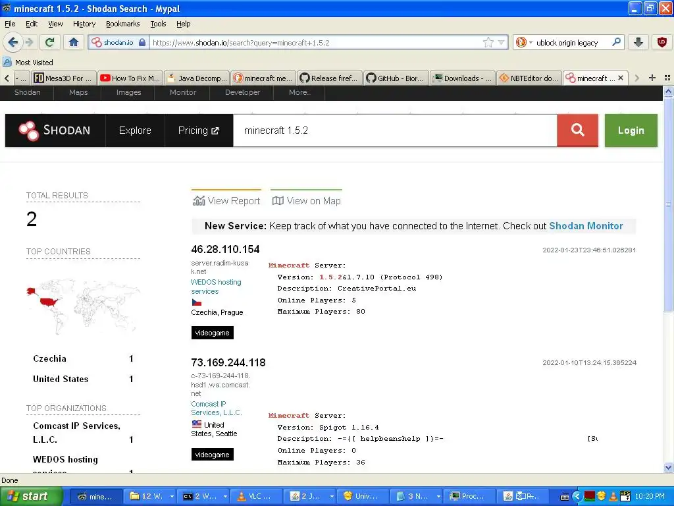The image size is (674, 506).
Task: Click the red search magnifier button
Action: click(x=577, y=130)
